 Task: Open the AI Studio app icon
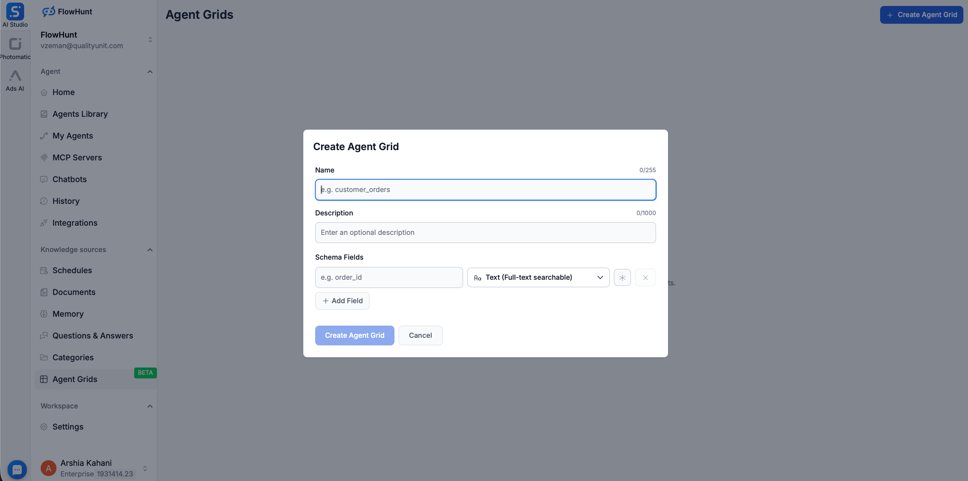[15, 12]
